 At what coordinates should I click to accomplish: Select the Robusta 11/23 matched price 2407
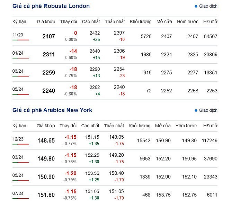click(x=48, y=36)
